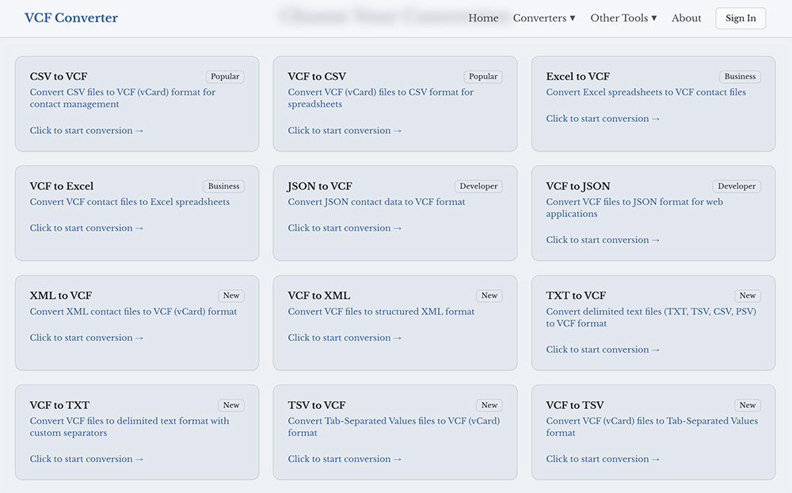Screen dimensions: 792x493
Task: Click 'Convert delimited text files' description
Action: click(x=651, y=318)
